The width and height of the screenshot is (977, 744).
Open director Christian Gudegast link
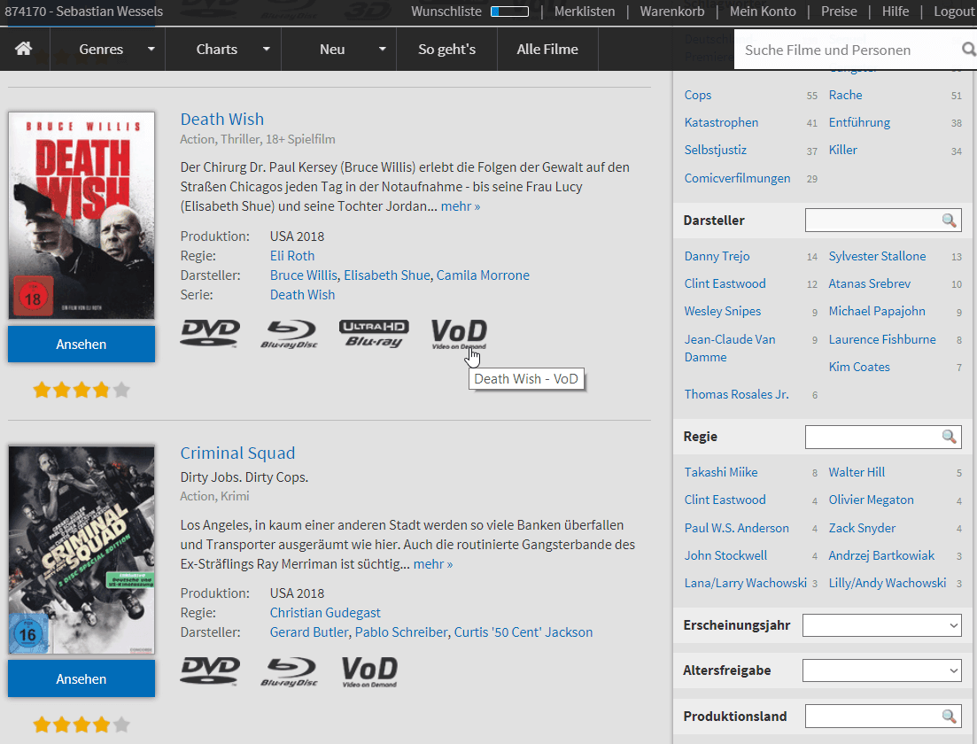(x=325, y=613)
